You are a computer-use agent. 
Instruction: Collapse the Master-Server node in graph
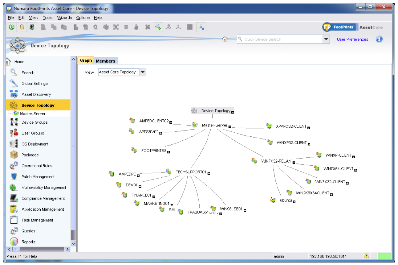point(230,126)
